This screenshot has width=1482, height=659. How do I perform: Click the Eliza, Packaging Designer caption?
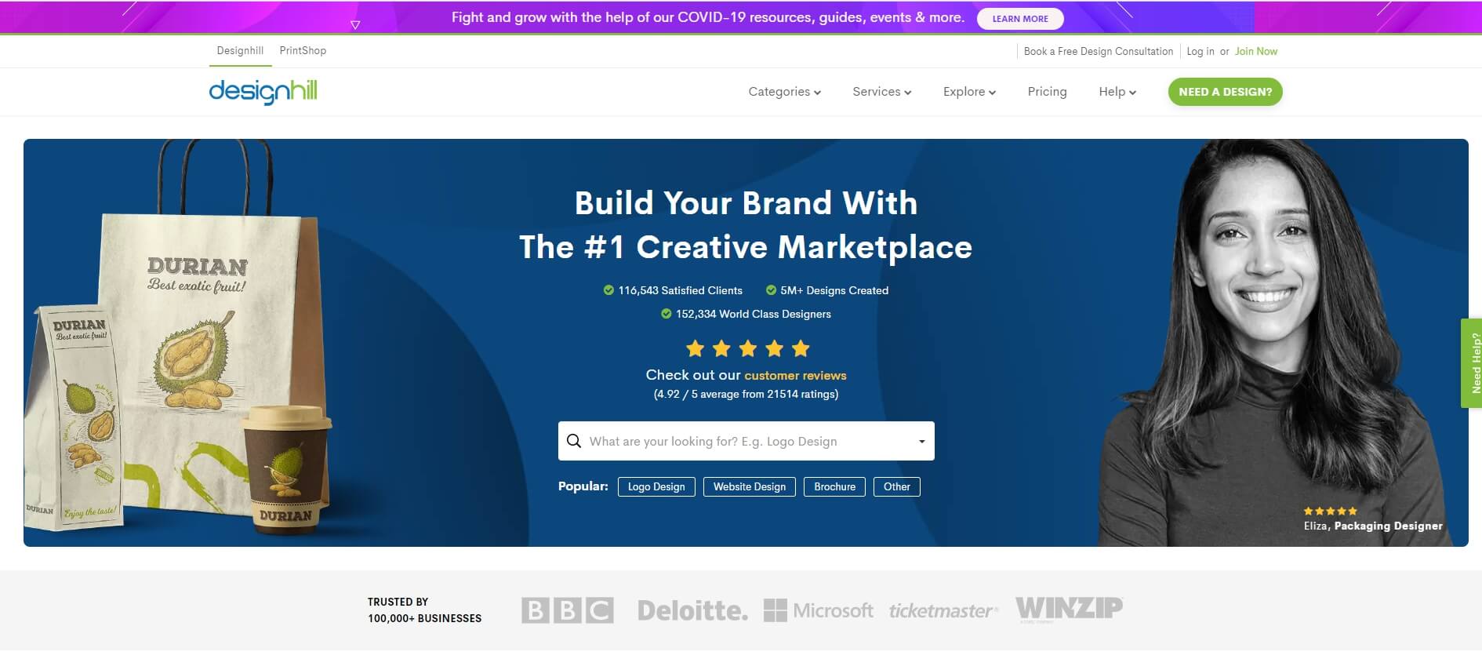coord(1373,526)
